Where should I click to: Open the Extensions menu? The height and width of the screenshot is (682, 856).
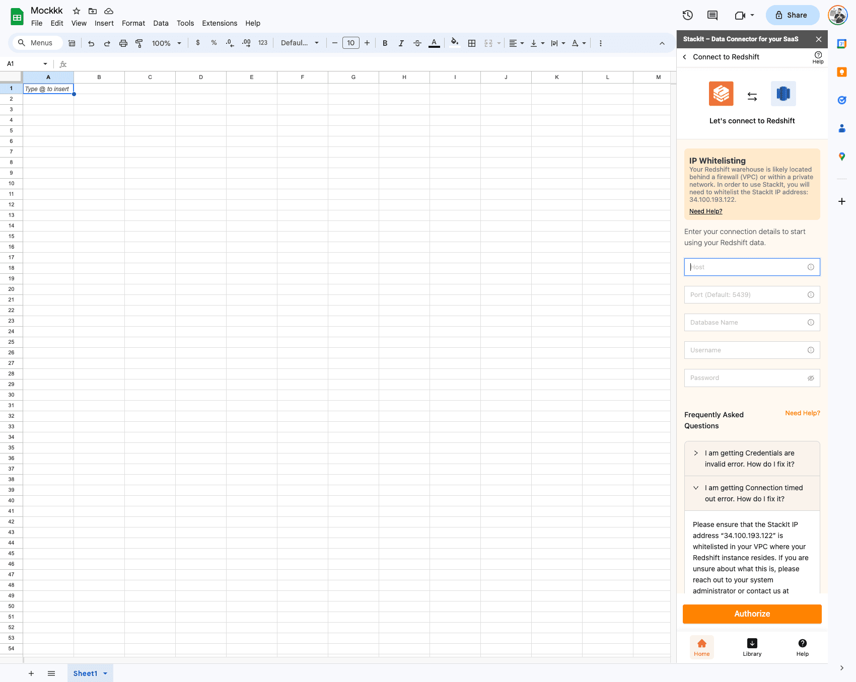[x=220, y=23]
